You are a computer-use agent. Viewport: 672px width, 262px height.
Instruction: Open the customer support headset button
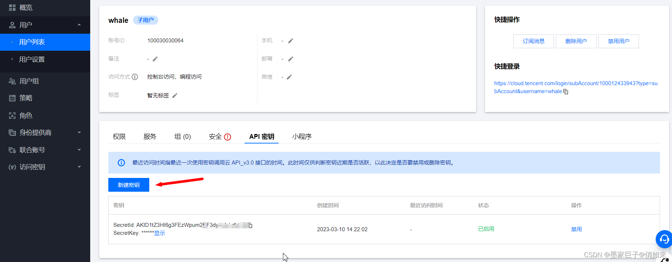(x=664, y=239)
